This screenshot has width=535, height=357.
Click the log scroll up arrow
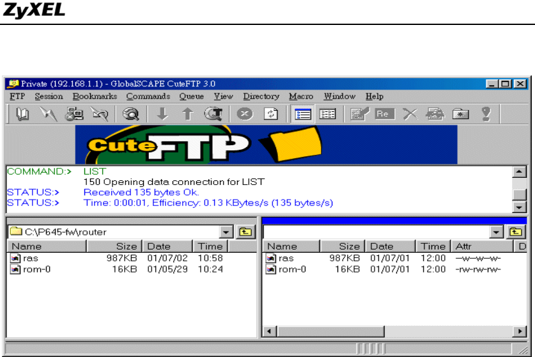519,172
